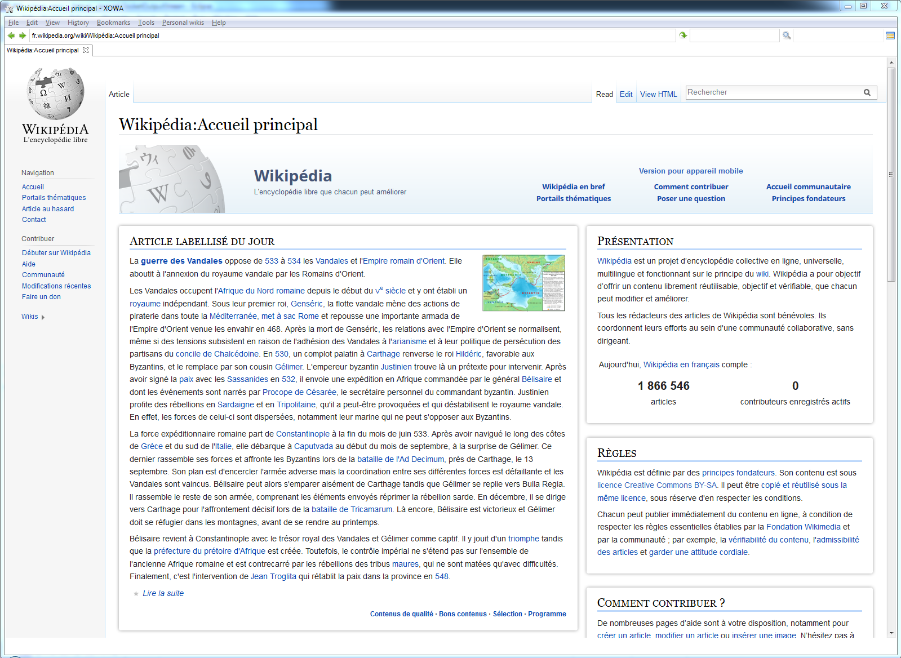Viewport: 901px width, 658px height.
Task: Open the Bons contenus link
Action: [x=463, y=614]
